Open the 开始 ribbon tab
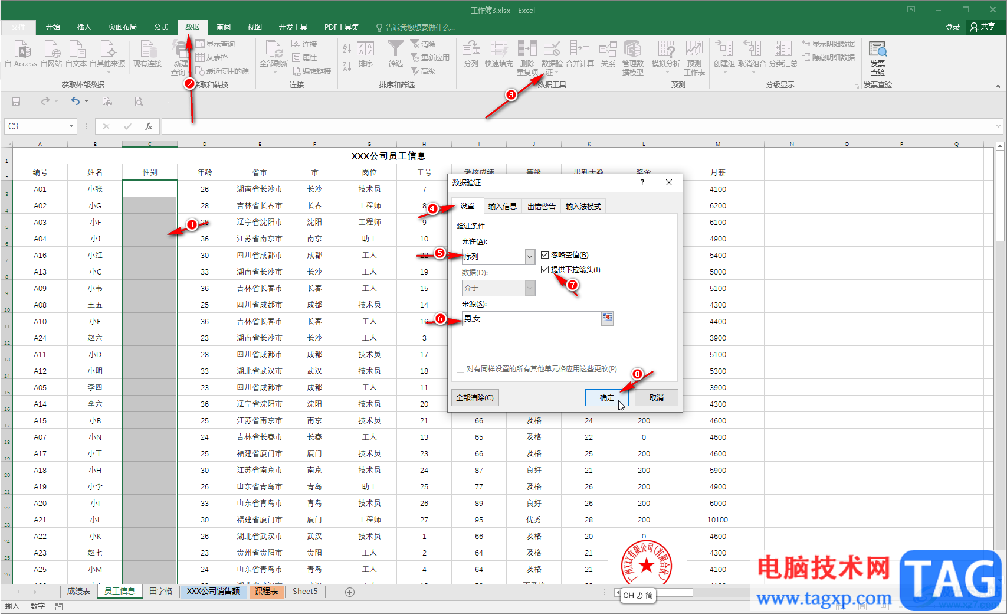Screen dimensions: 1007x614 click(x=53, y=27)
